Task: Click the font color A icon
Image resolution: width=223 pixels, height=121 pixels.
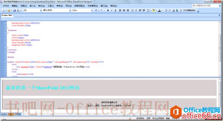Action: tap(159, 10)
